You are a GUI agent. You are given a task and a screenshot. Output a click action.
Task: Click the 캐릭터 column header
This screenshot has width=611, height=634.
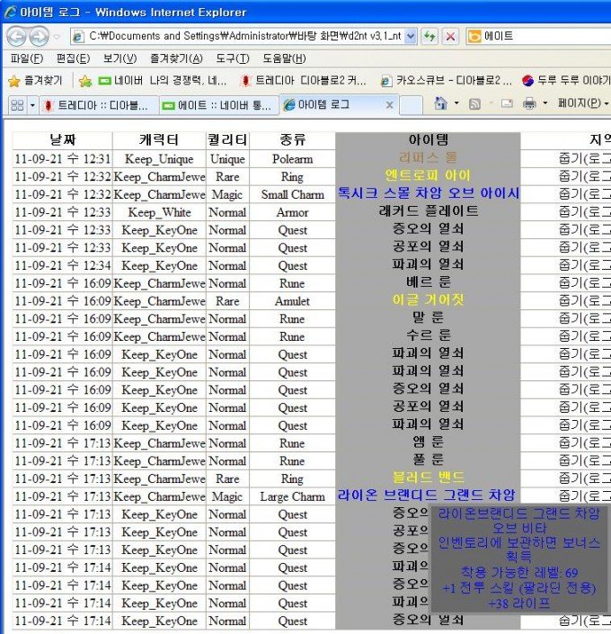[159, 140]
